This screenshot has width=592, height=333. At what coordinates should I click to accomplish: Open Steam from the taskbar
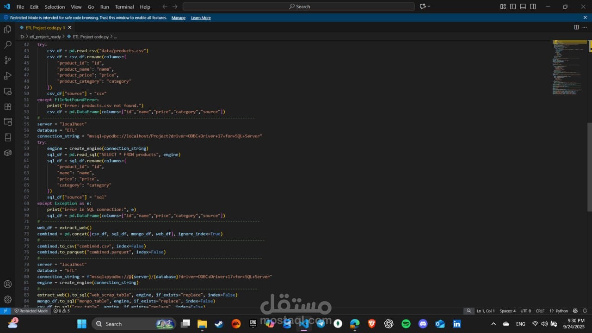(219, 324)
